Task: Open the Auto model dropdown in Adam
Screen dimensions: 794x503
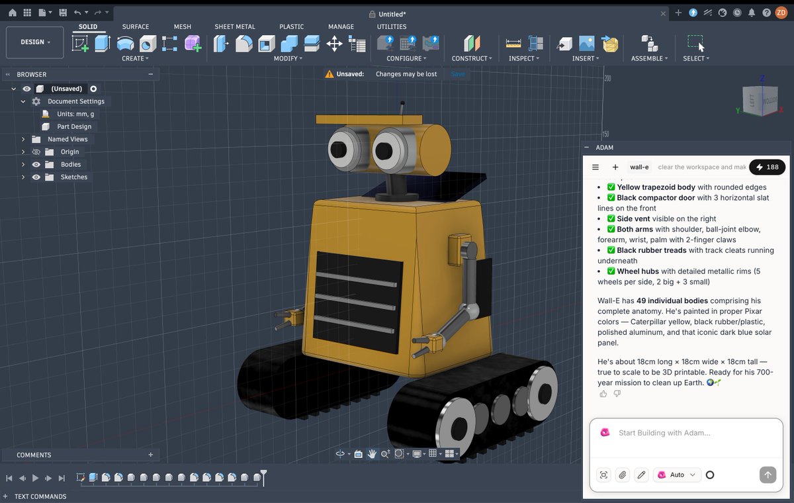Action: click(678, 475)
